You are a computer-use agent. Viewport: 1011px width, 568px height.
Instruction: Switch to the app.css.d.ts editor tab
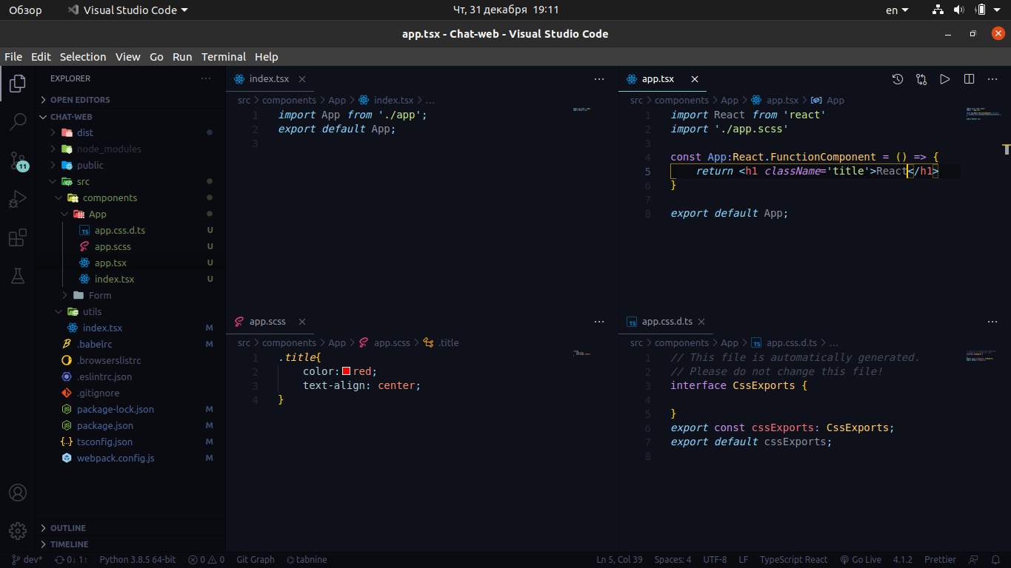click(667, 322)
